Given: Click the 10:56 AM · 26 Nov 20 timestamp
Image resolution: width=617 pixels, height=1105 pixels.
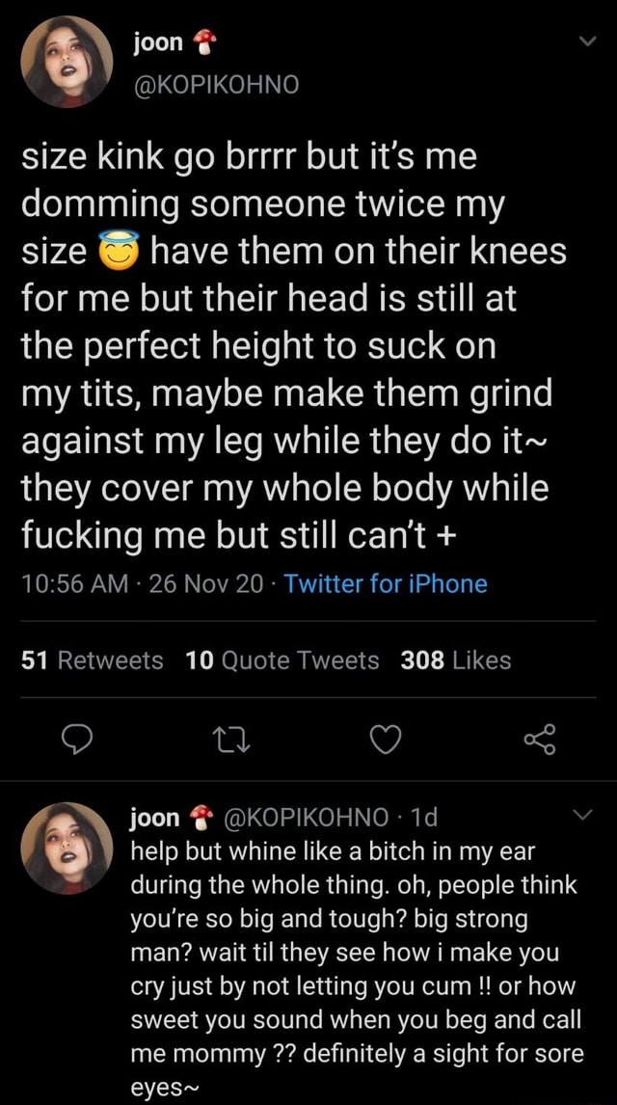Looking at the screenshot, I should tap(145, 583).
